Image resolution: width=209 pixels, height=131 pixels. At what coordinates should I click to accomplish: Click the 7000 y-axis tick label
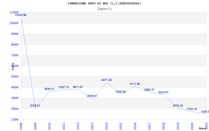click(x=15, y=55)
